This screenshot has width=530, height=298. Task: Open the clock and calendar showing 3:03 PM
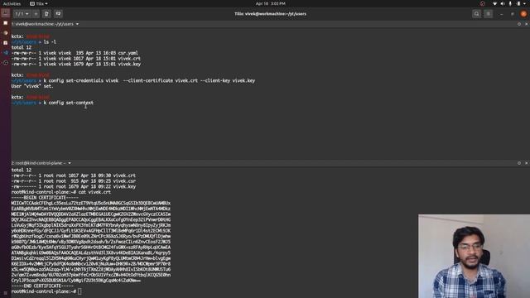pyautogui.click(x=271, y=3)
